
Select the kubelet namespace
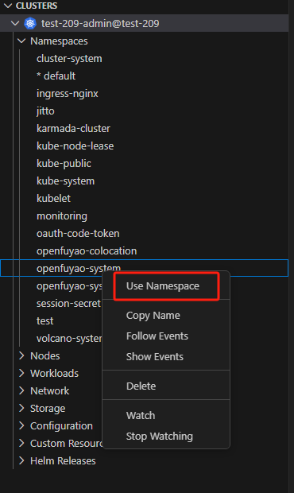[x=53, y=199]
